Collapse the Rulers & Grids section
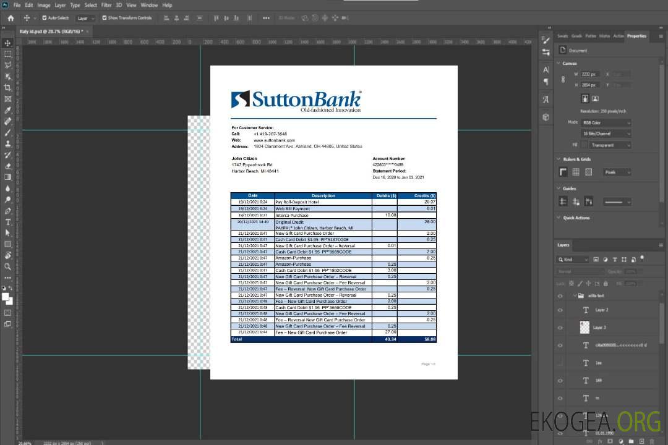Viewport: 668px width, 445px height. [x=559, y=159]
